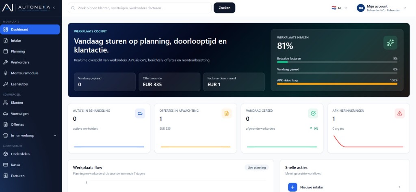Open the NL language dropdown
Screen dimensions: 416x192
[339, 8]
